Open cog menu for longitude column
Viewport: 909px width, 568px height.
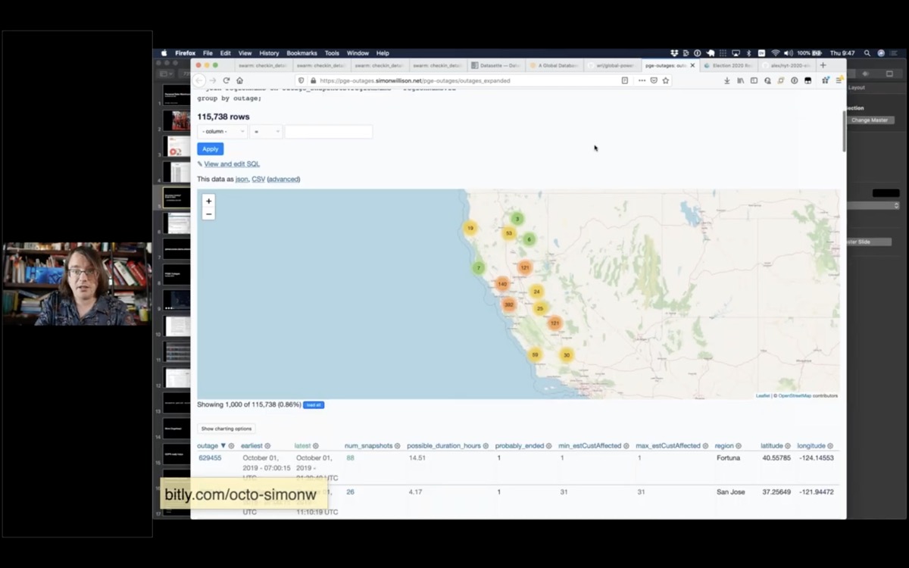830,446
